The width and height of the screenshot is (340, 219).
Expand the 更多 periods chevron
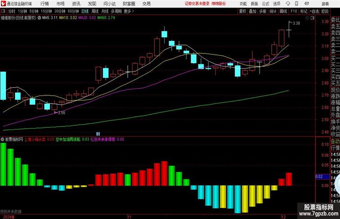129,11
